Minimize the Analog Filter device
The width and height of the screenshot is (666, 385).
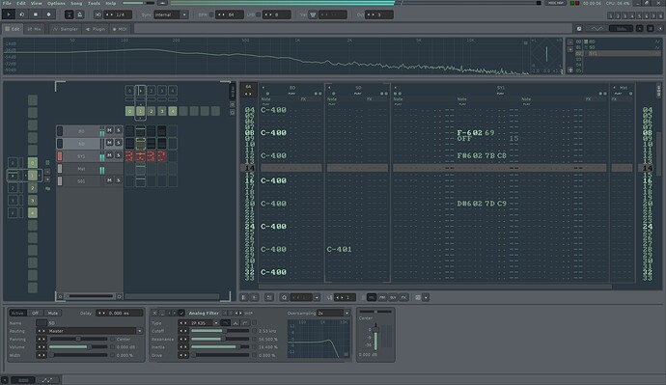(162, 313)
